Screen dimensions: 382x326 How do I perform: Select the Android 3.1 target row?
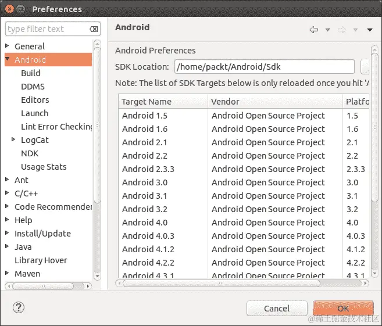[244, 196]
